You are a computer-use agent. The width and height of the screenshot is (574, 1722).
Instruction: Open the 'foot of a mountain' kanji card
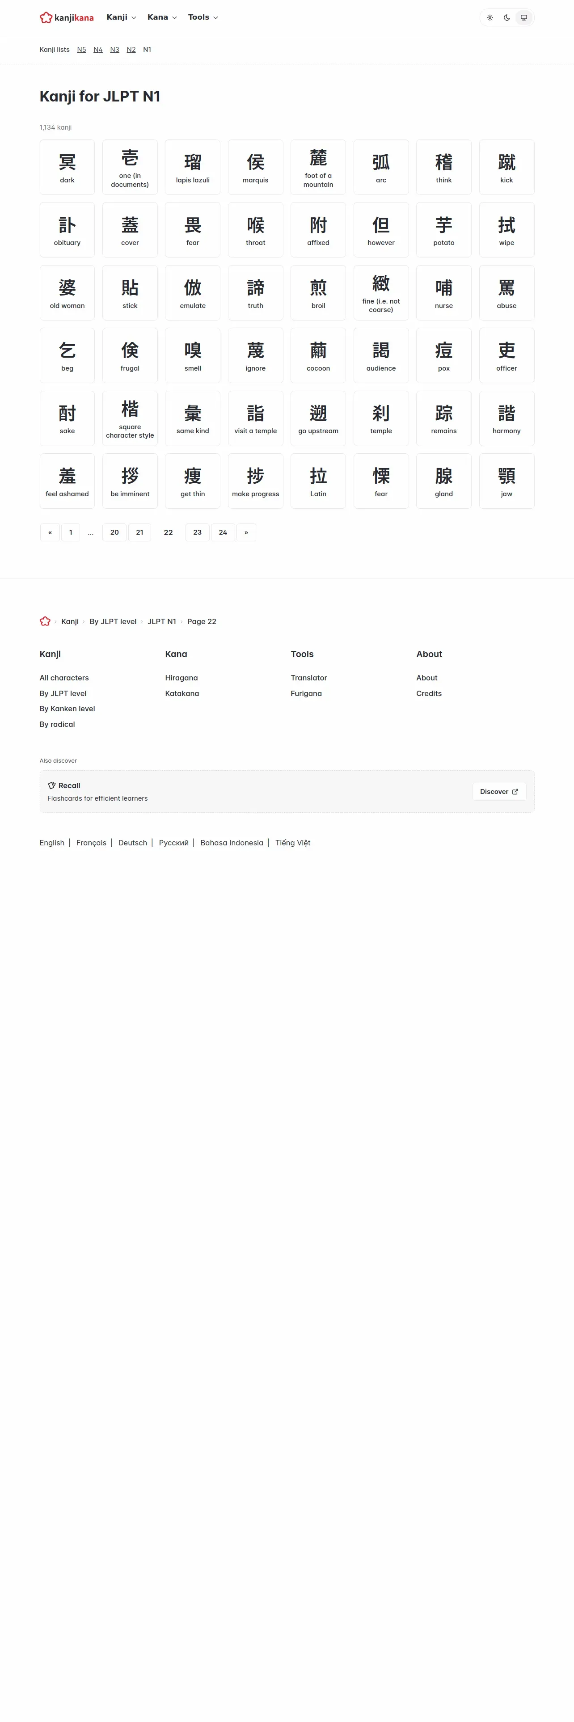pos(318,167)
